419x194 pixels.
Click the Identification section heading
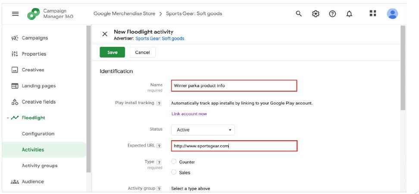pos(116,71)
